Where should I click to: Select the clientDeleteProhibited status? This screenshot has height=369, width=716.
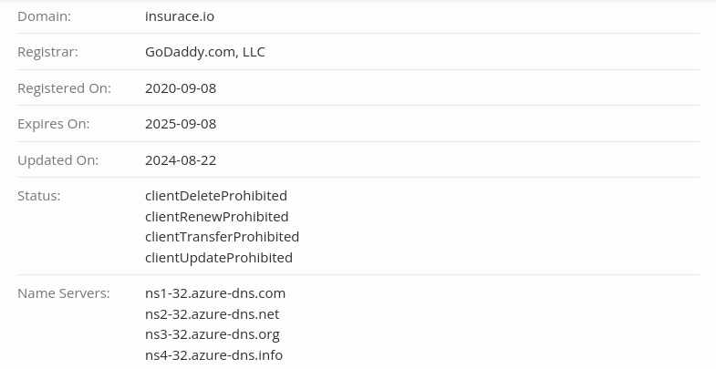pyautogui.click(x=216, y=196)
